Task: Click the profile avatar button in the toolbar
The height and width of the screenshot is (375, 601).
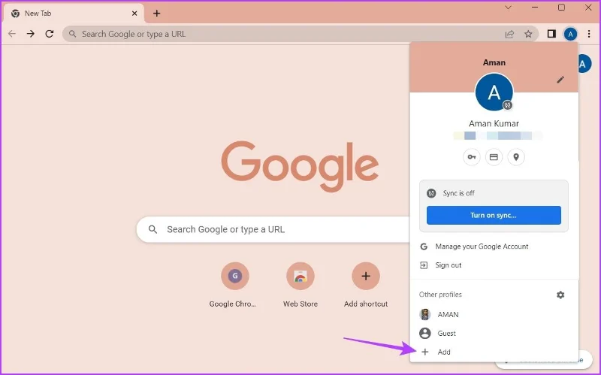Action: pyautogui.click(x=570, y=34)
